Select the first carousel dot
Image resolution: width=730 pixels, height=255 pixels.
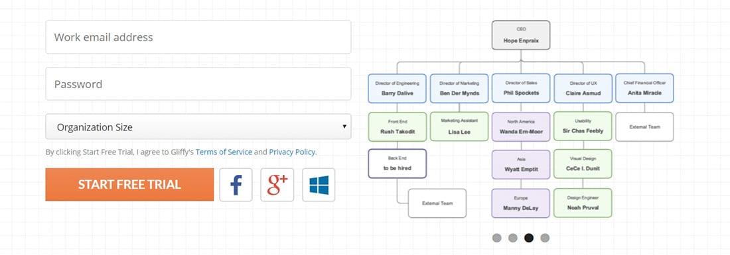click(x=497, y=238)
